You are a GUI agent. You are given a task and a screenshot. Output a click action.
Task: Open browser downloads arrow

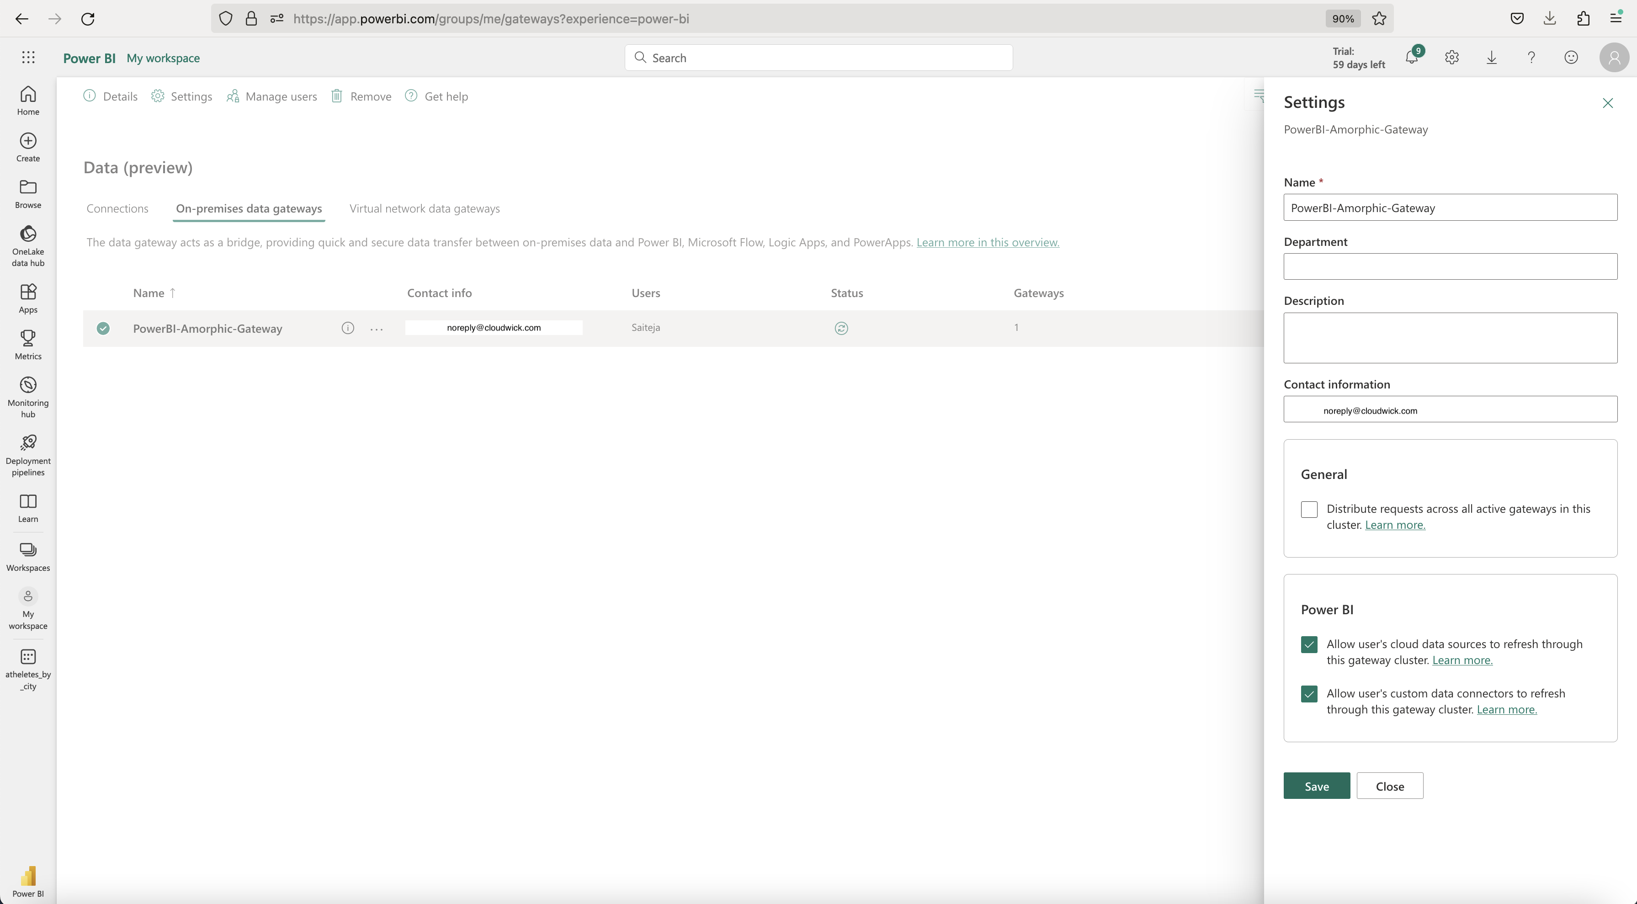click(1550, 18)
